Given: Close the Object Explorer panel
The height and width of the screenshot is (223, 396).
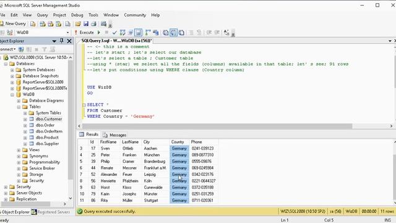Looking at the screenshot, I should [x=69, y=41].
